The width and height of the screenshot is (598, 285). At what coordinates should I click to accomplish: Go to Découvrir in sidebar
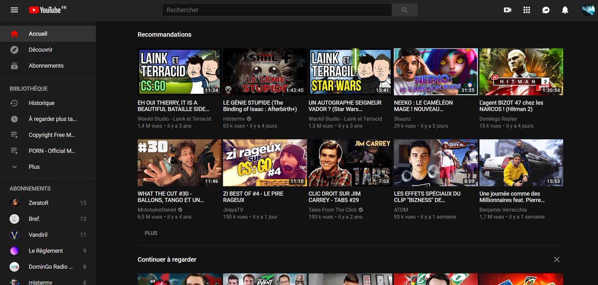tap(48, 50)
